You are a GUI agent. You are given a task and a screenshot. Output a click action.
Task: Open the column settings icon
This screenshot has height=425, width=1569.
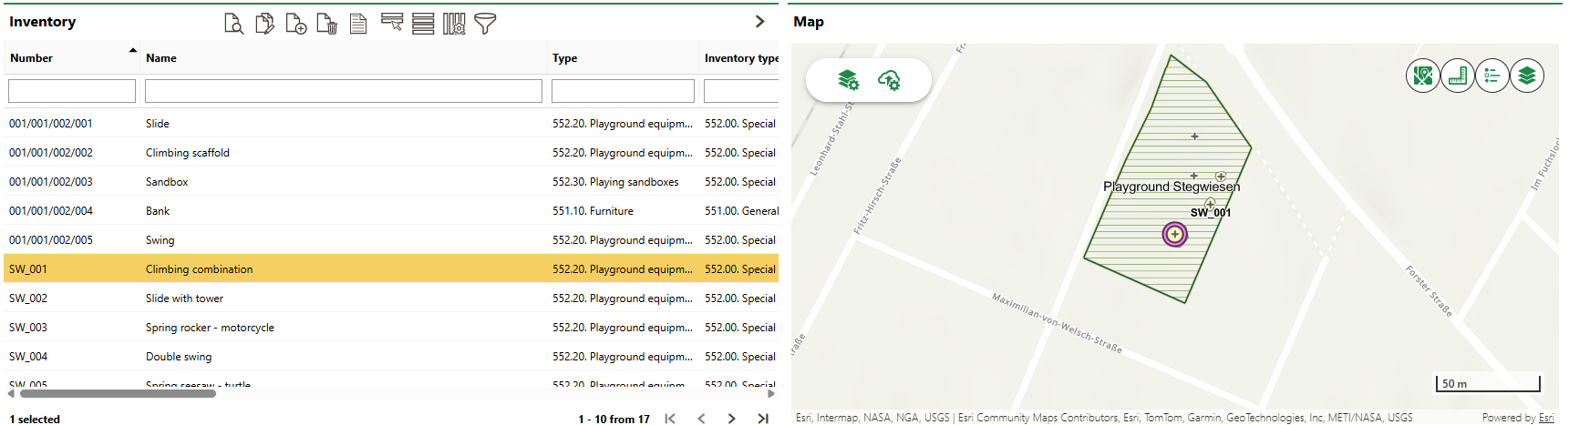[454, 24]
